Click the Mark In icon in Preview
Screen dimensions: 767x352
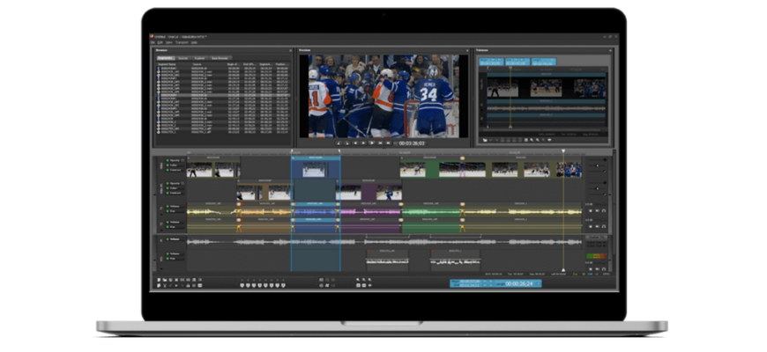(x=338, y=143)
